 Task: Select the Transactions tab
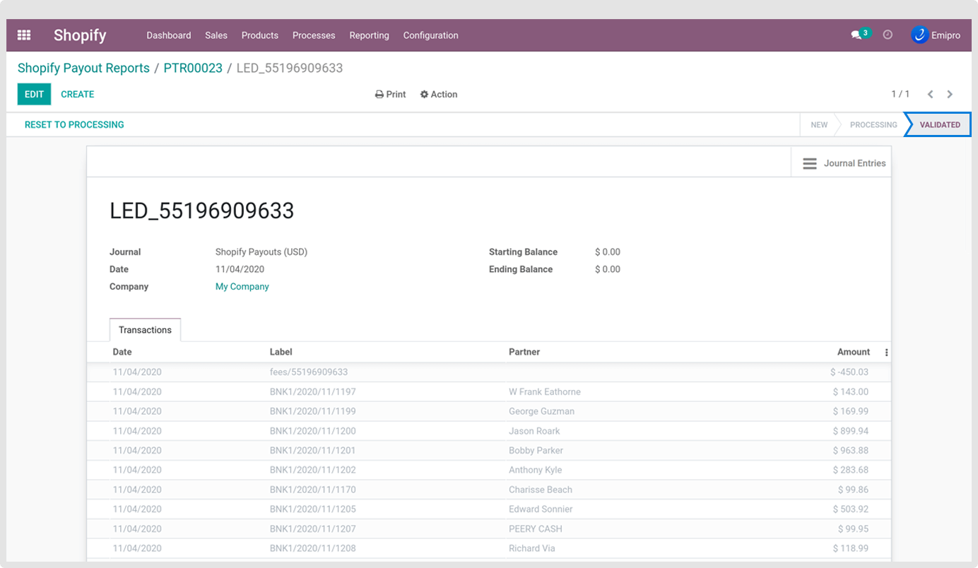click(145, 330)
